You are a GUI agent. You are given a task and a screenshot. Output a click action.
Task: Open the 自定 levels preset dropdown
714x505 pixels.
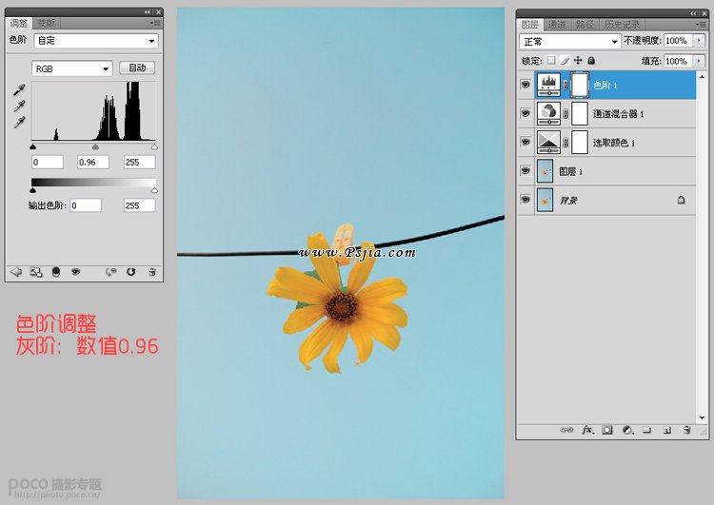pos(95,41)
